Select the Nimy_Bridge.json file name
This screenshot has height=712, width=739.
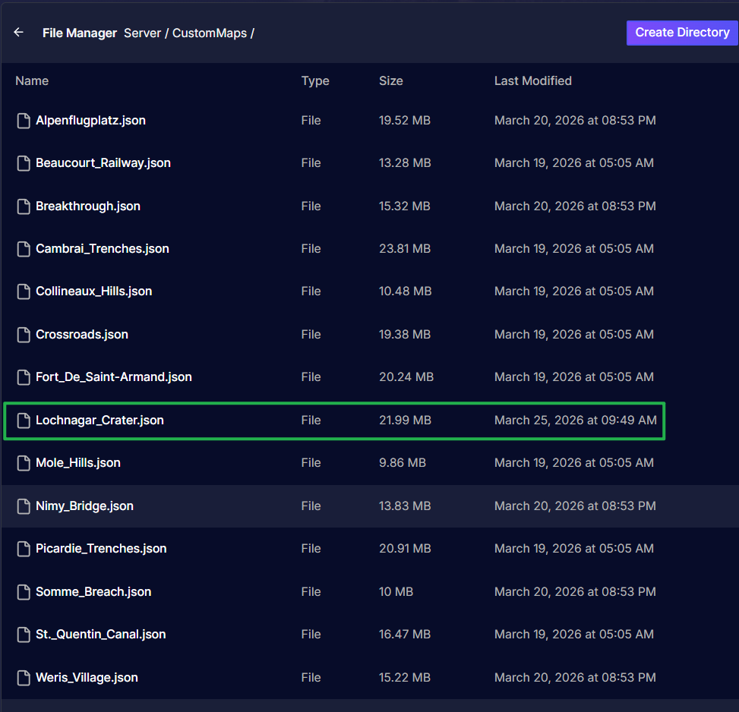coord(84,506)
